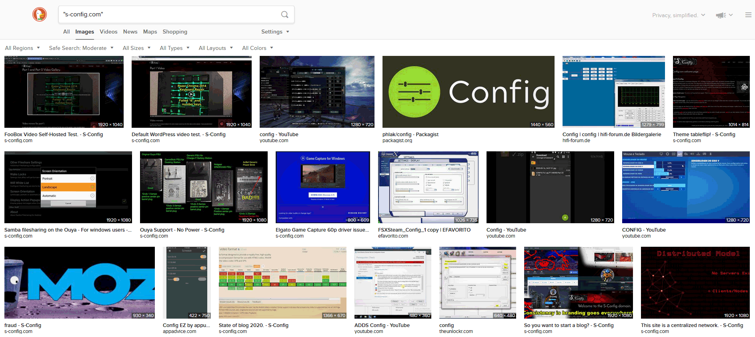The height and width of the screenshot is (337, 755).
Task: Click the efavorito.com source link
Action: click(393, 236)
